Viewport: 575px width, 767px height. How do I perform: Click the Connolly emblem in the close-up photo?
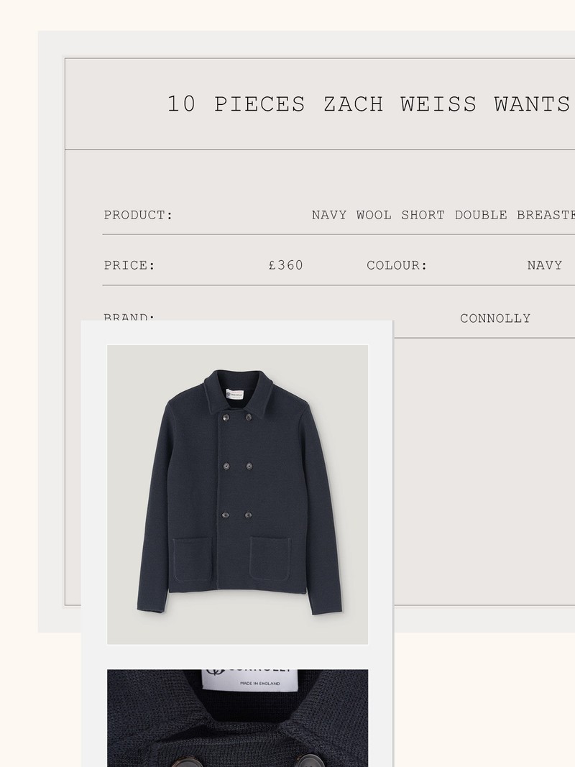(x=216, y=672)
